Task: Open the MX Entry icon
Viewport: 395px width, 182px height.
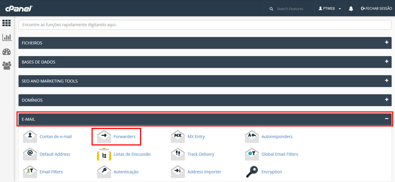Action: [178, 136]
